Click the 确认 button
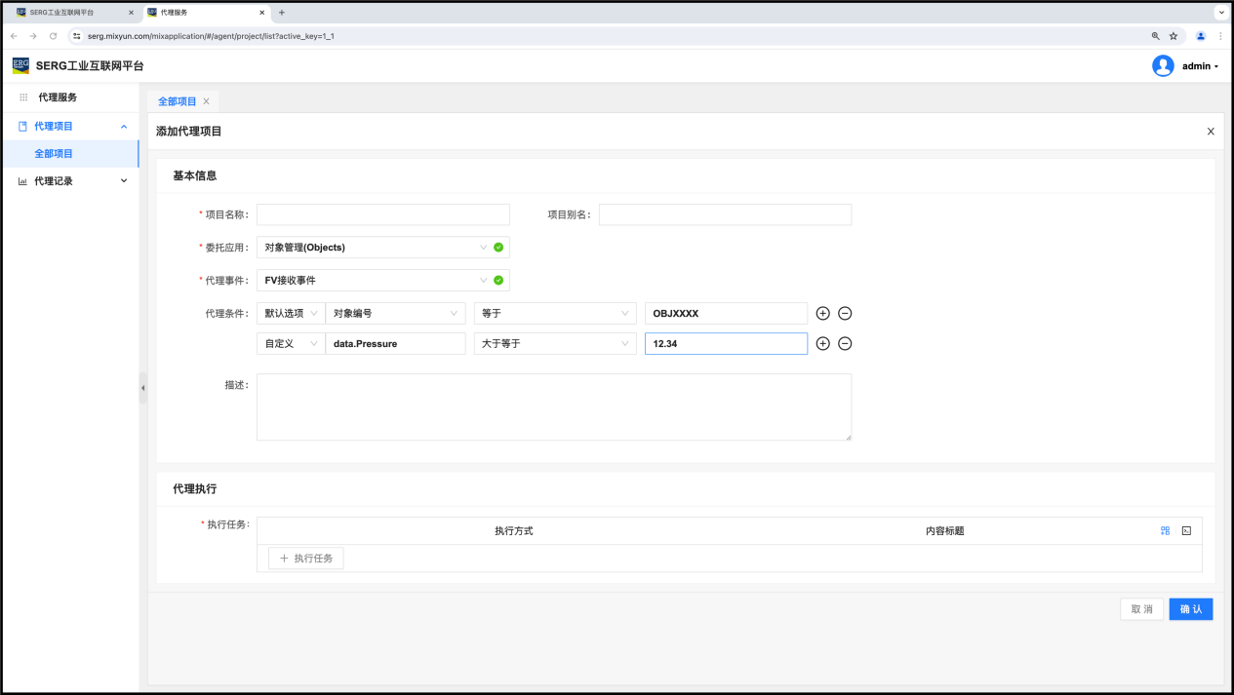This screenshot has width=1234, height=695. (1190, 609)
